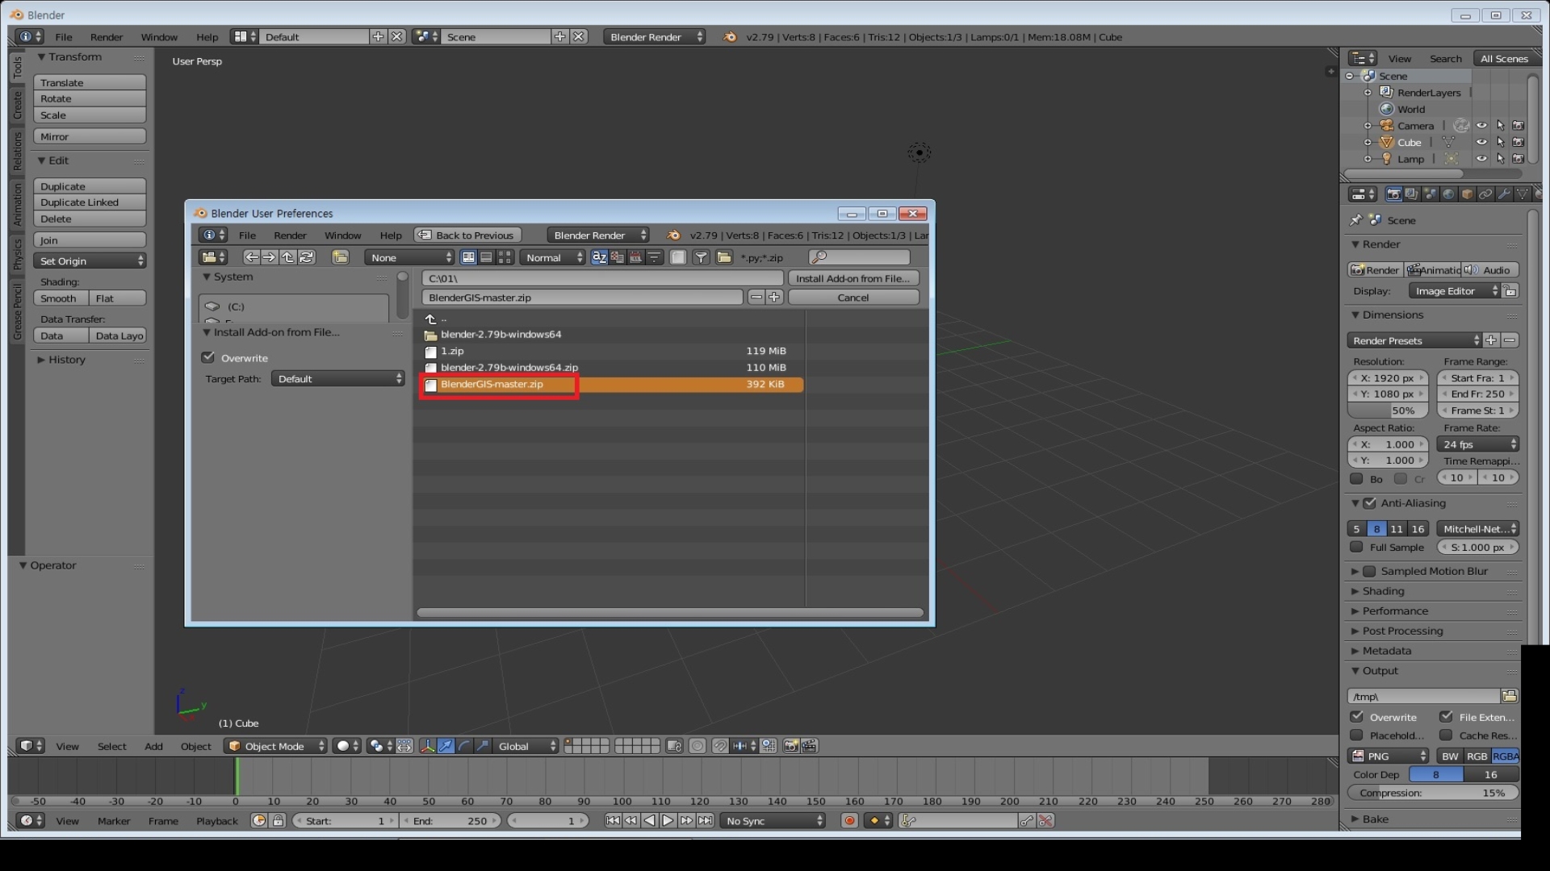Click Duplicate Linked in tool shelf
The width and height of the screenshot is (1550, 871).
90,202
